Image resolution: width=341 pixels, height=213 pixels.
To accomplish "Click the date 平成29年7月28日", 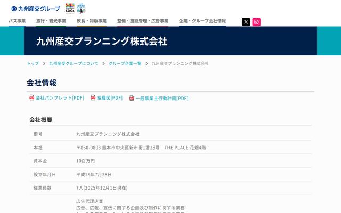I will (94, 175).
